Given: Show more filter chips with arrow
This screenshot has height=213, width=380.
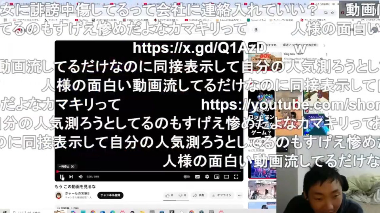Looking at the screenshot, I should [x=324, y=45].
